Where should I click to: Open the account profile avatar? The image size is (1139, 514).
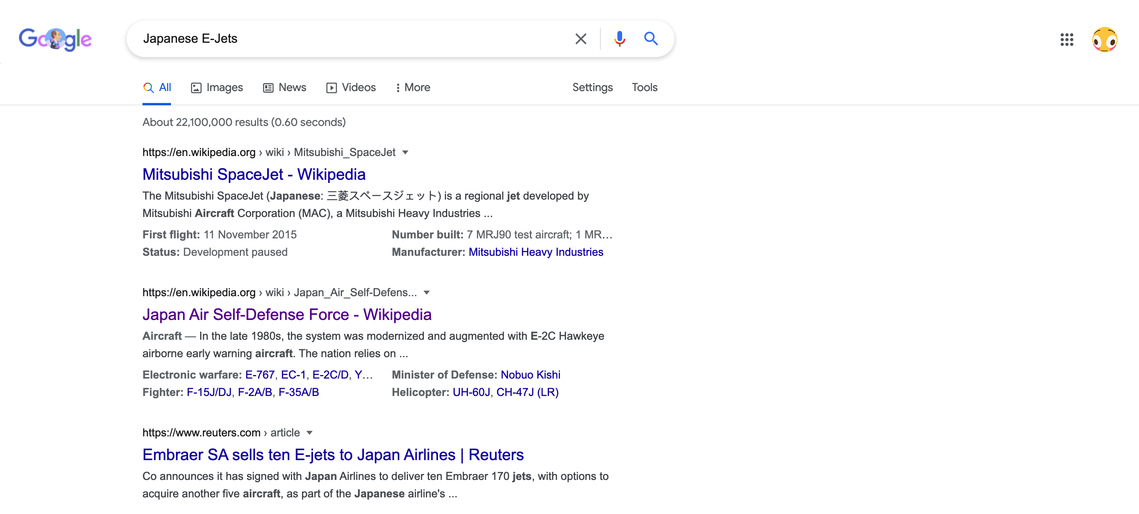point(1105,39)
